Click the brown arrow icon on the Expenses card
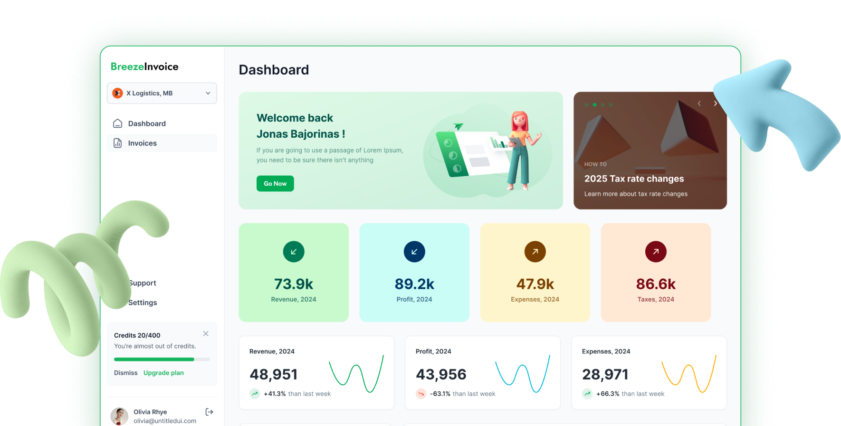This screenshot has height=426, width=841. [535, 252]
